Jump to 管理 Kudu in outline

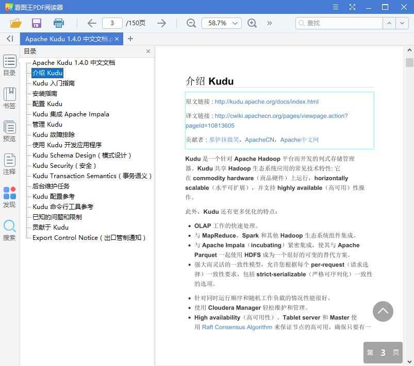tap(47, 125)
